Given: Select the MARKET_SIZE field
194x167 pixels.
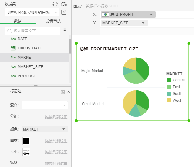Looking at the screenshot, I should coord(30,67).
